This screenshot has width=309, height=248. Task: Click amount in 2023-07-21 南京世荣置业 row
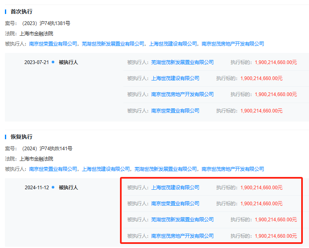[x=261, y=111]
